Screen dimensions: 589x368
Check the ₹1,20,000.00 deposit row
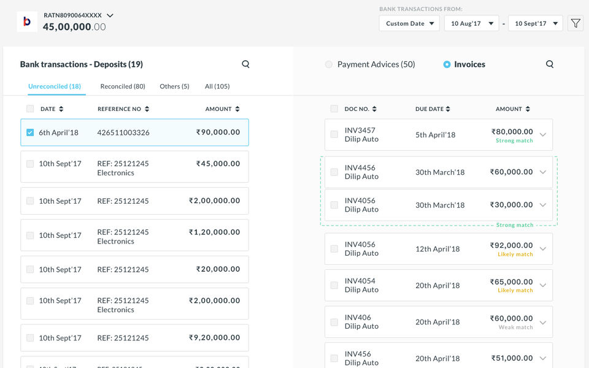coord(30,236)
